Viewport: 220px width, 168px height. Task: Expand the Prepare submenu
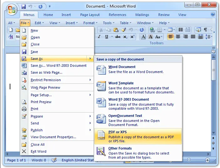click(57, 116)
